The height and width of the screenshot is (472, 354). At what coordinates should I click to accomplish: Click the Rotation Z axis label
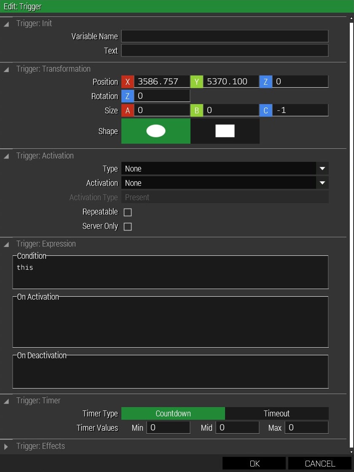pyautogui.click(x=128, y=96)
